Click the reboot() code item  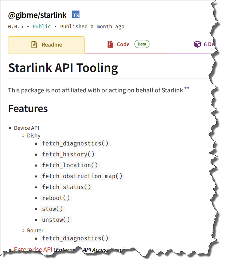point(56,198)
